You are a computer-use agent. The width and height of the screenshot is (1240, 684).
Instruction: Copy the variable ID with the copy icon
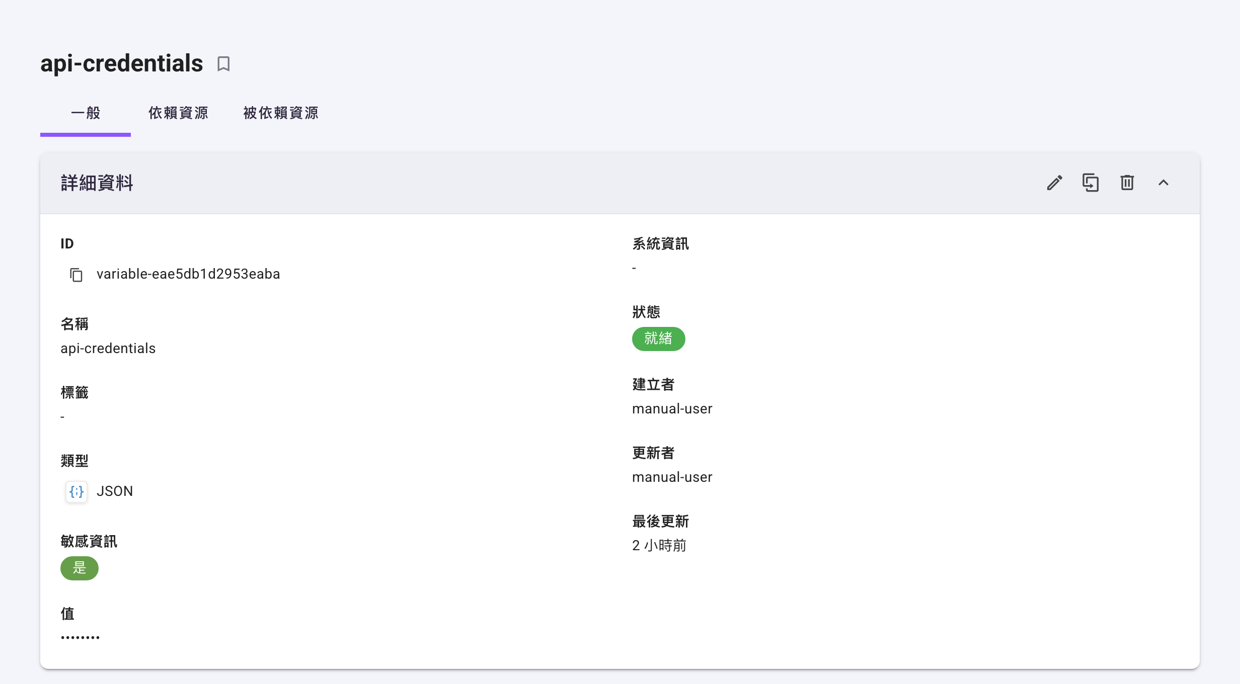pyautogui.click(x=76, y=275)
